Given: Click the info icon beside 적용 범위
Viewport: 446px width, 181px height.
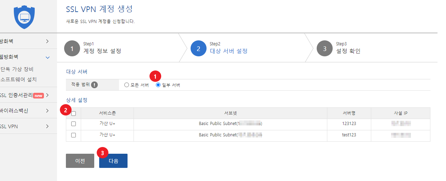Looking at the screenshot, I should (x=94, y=85).
